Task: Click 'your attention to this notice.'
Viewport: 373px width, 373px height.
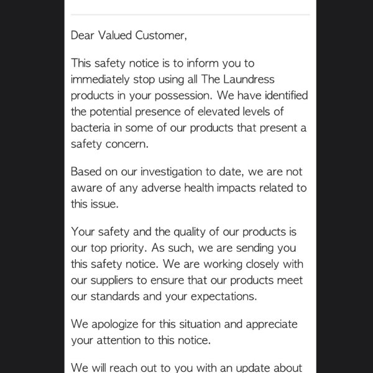Action: (x=141, y=341)
